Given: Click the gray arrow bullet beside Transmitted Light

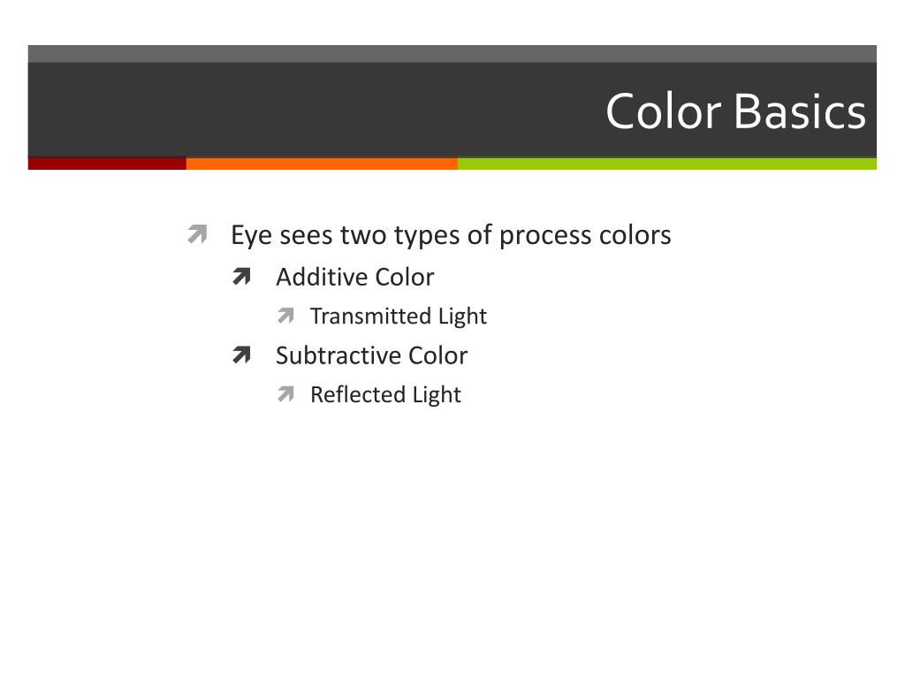Looking at the screenshot, I should 285,316.
